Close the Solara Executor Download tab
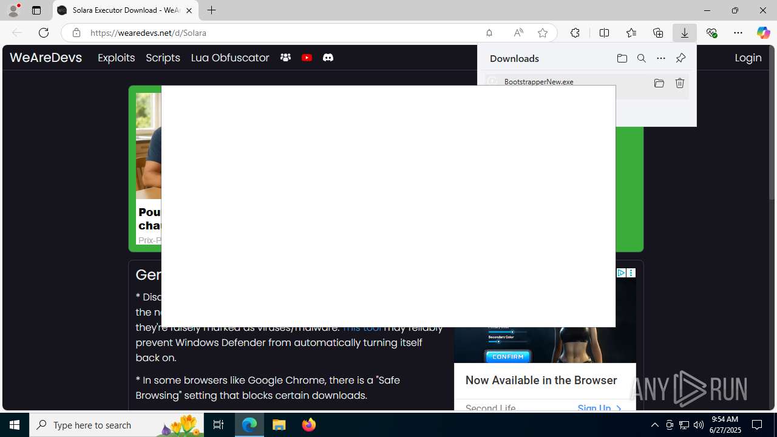 point(189,10)
